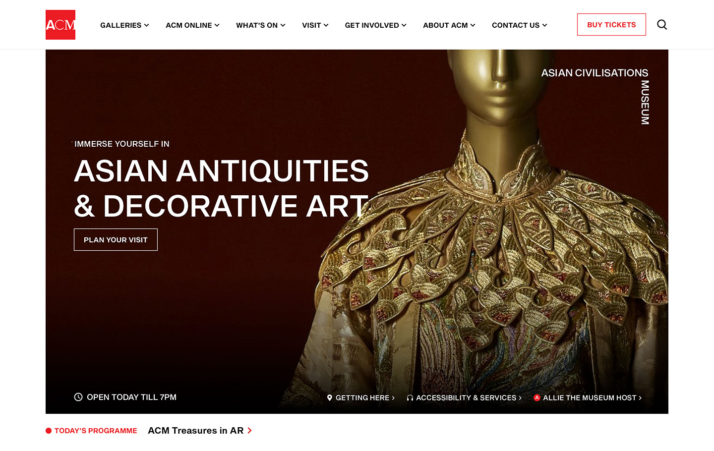Expand the Galleries dropdown menu
The height and width of the screenshot is (451, 714).
pos(124,25)
